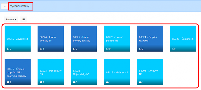This screenshot has height=90, width=201.
Task: Open report tile 80325 - Čerpání NS
Action: pyautogui.click(x=183, y=39)
